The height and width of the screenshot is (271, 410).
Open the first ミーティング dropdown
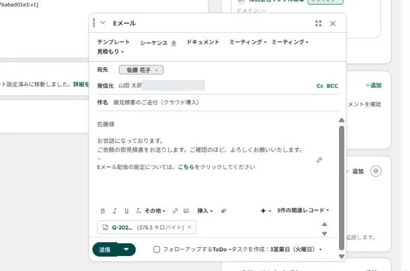[x=248, y=42]
